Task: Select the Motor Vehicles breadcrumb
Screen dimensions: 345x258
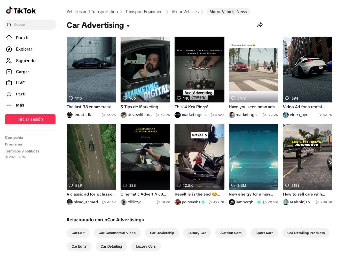Action: tap(185, 12)
